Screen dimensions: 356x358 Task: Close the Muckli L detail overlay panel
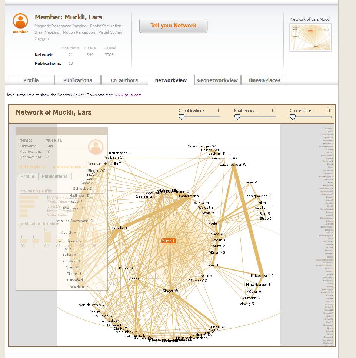(102, 131)
